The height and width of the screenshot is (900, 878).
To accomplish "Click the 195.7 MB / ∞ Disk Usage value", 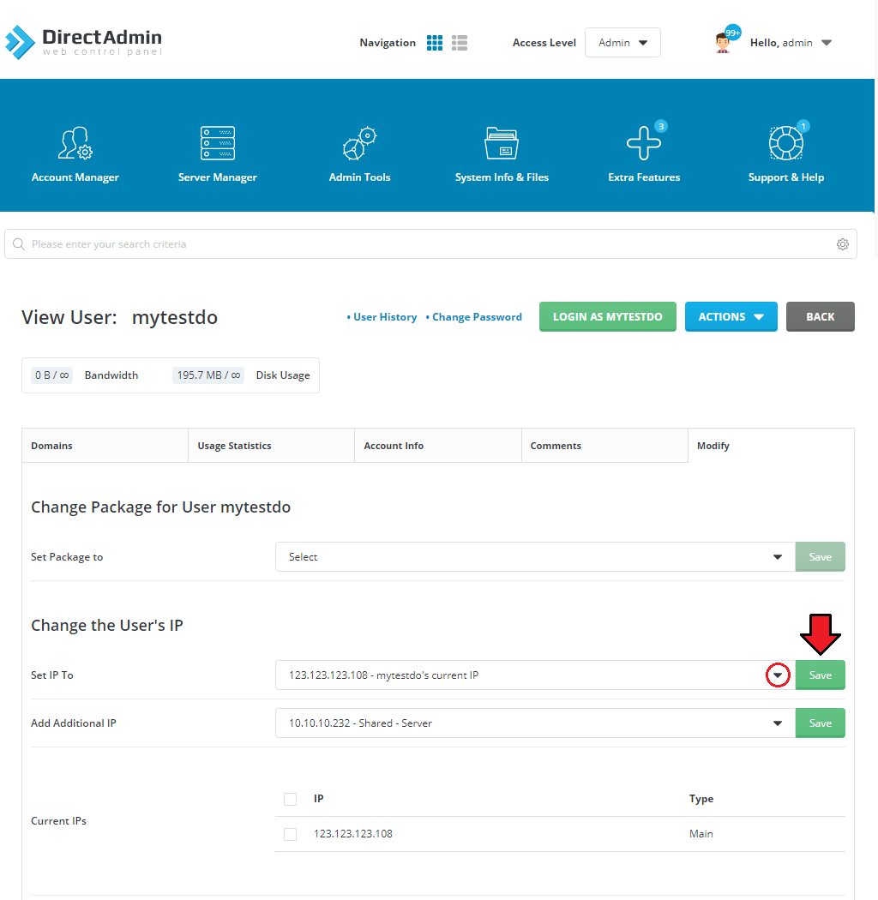I will click(x=208, y=375).
